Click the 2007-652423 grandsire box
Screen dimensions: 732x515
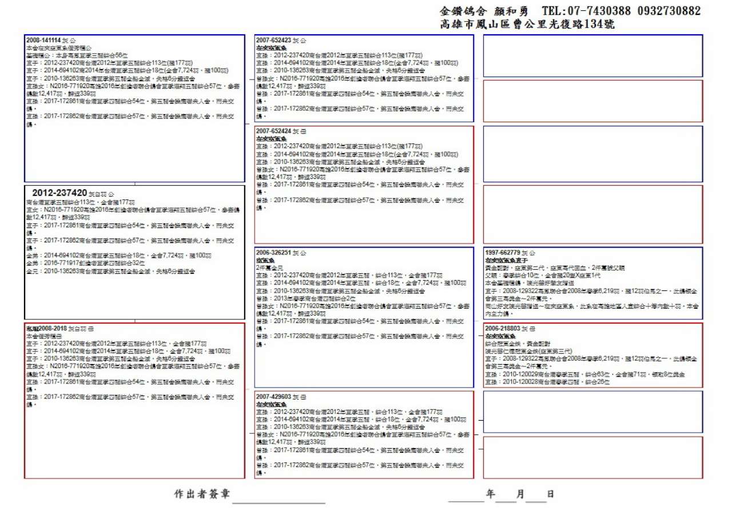[364, 78]
